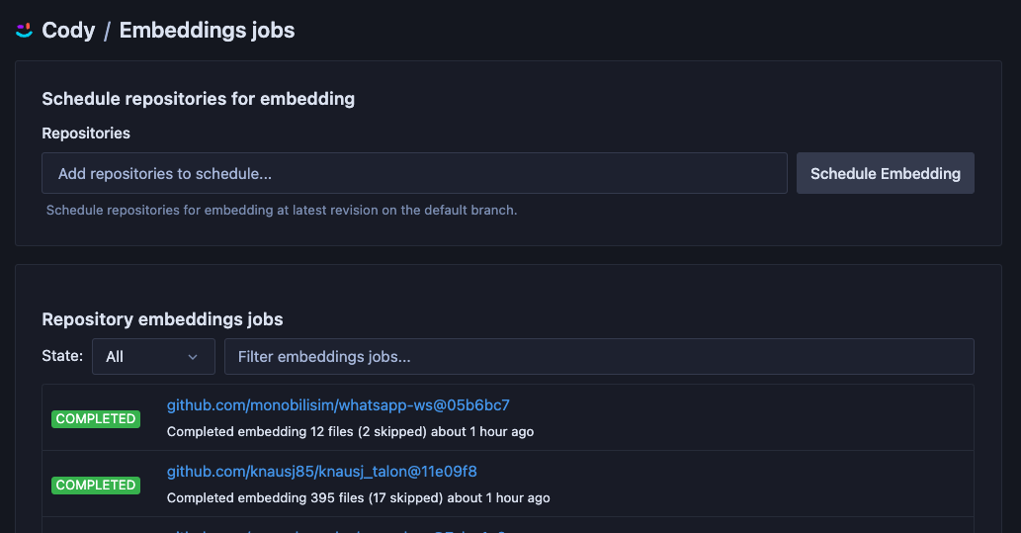1021x533 pixels.
Task: Open the monobilisim/whatsapp-ws@05b6bc7 repository link
Action: point(338,405)
